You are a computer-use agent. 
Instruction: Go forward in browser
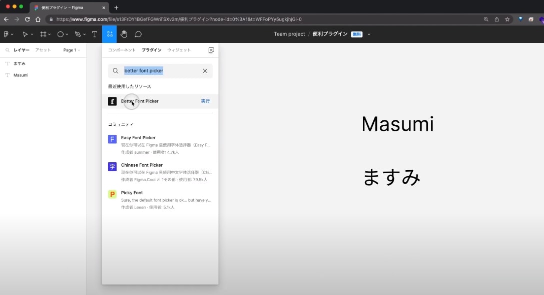click(17, 19)
